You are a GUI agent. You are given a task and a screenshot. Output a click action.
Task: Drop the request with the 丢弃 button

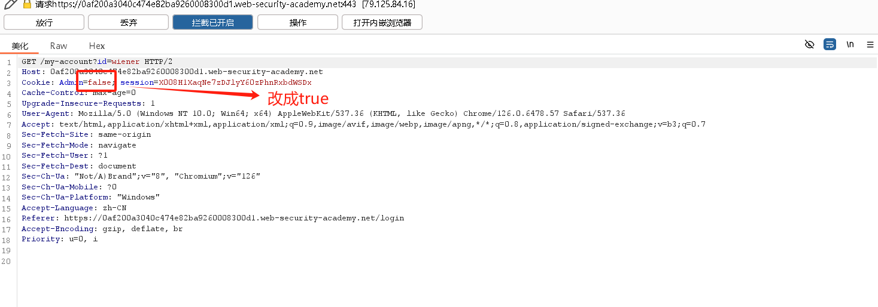(128, 23)
